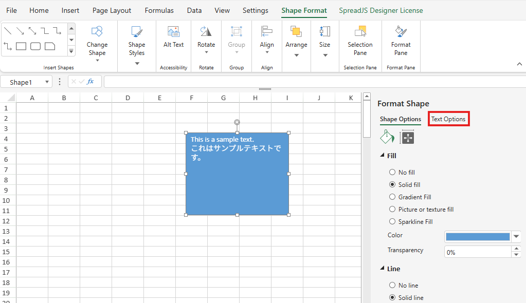Open the Selection Pane
This screenshot has height=303, width=526.
coord(360,41)
